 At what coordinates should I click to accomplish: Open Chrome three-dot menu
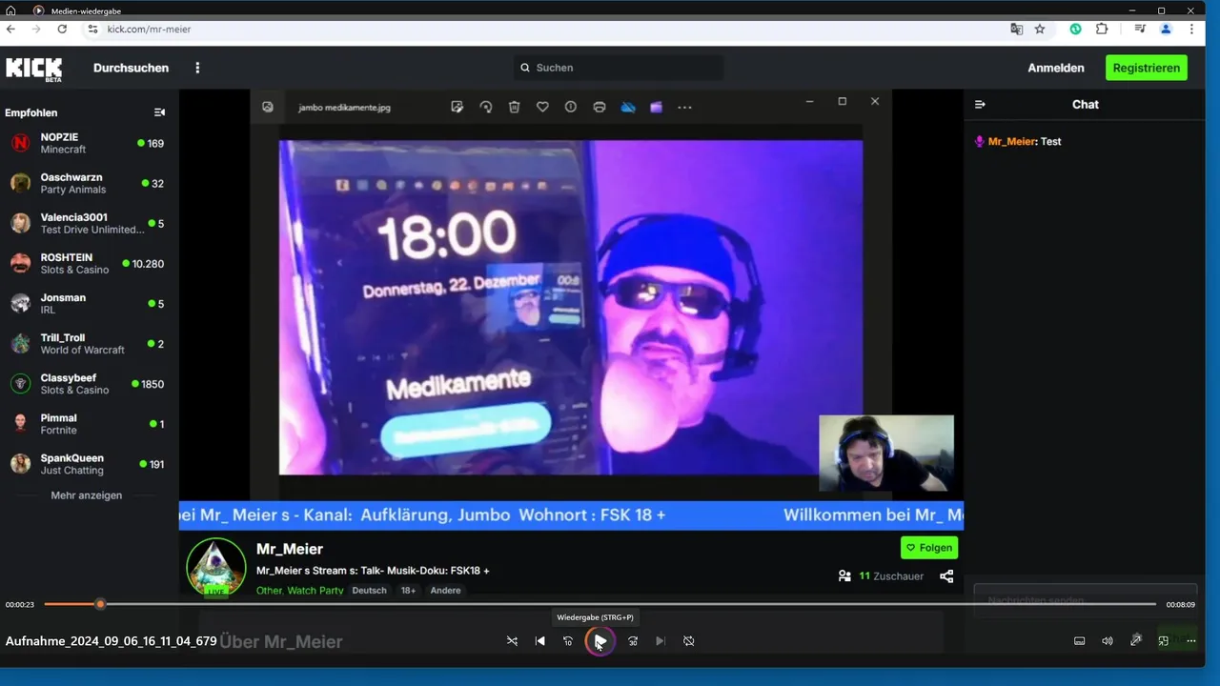tap(1191, 30)
